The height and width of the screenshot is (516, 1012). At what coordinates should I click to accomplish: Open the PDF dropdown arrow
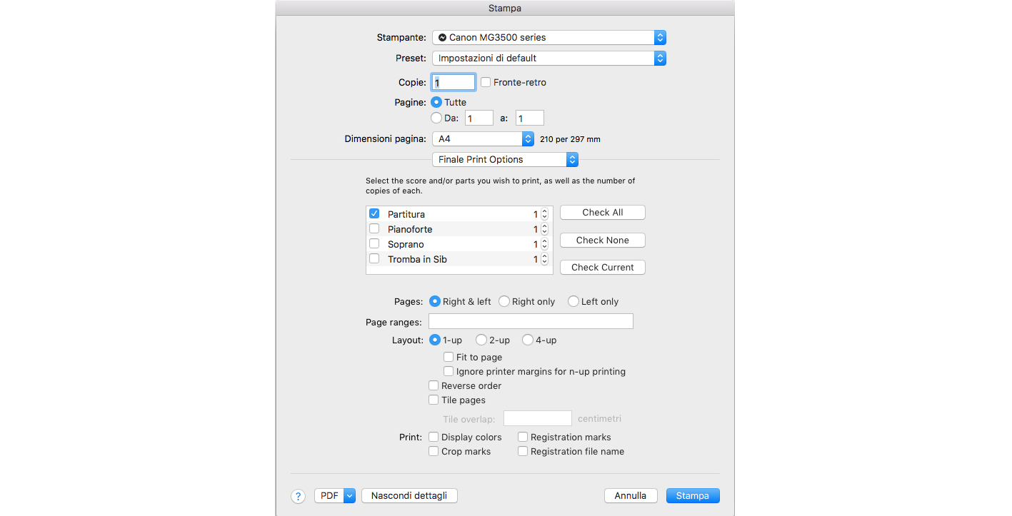(349, 495)
